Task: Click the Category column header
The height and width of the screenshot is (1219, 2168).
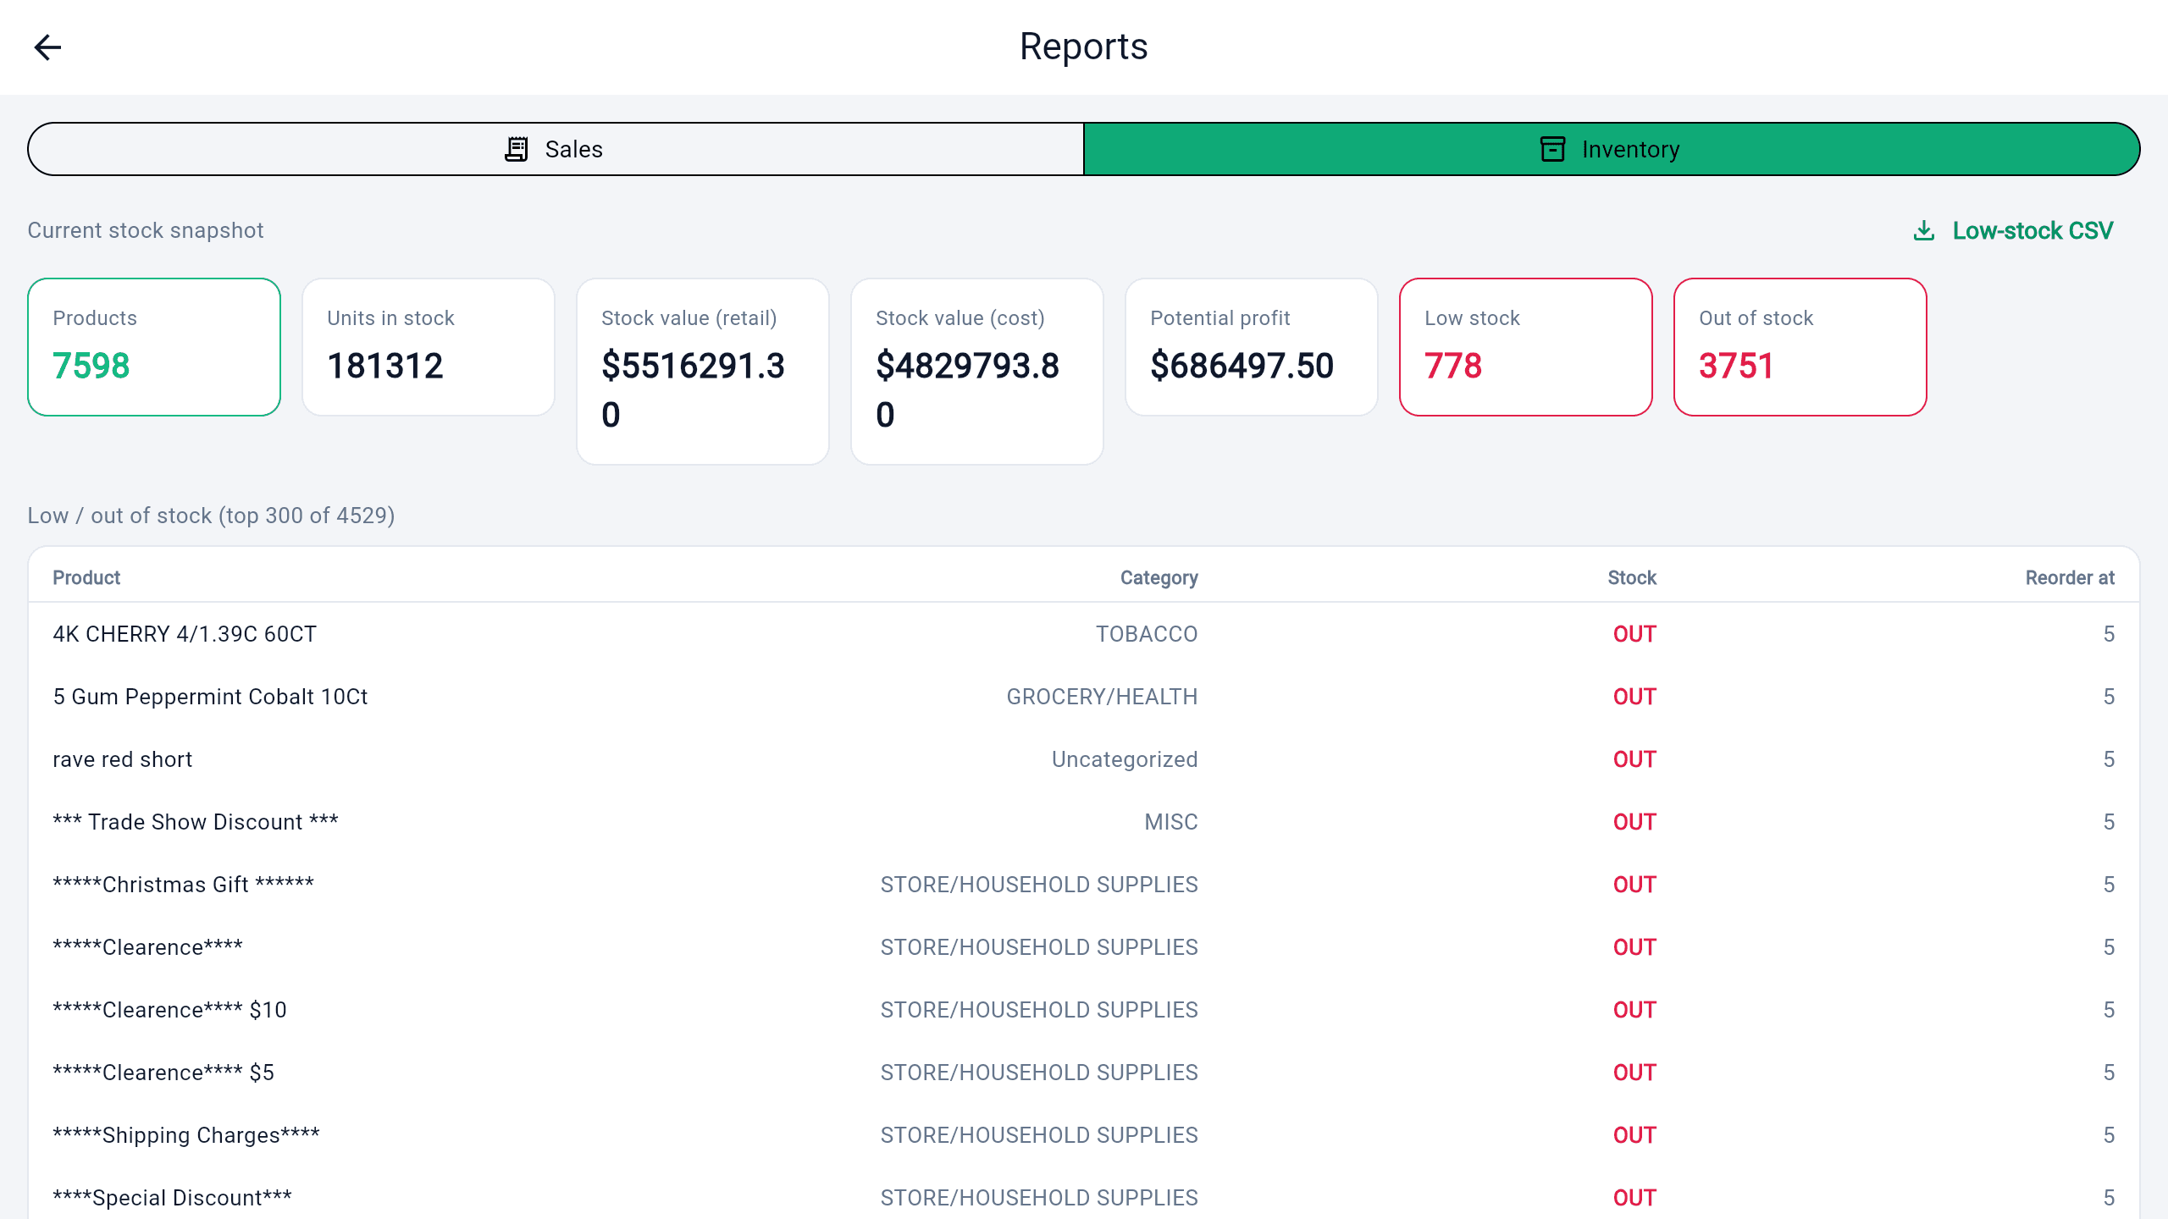Action: point(1159,577)
